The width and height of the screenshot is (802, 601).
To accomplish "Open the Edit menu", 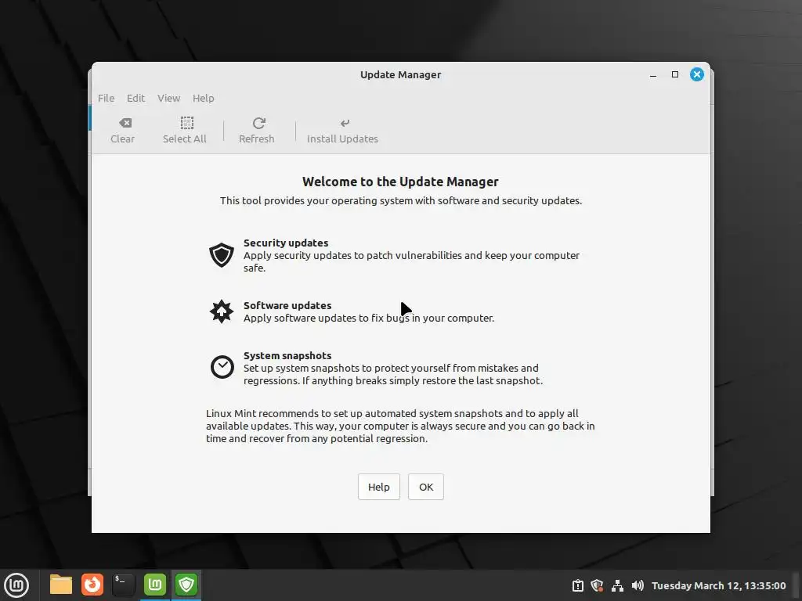I will click(136, 98).
